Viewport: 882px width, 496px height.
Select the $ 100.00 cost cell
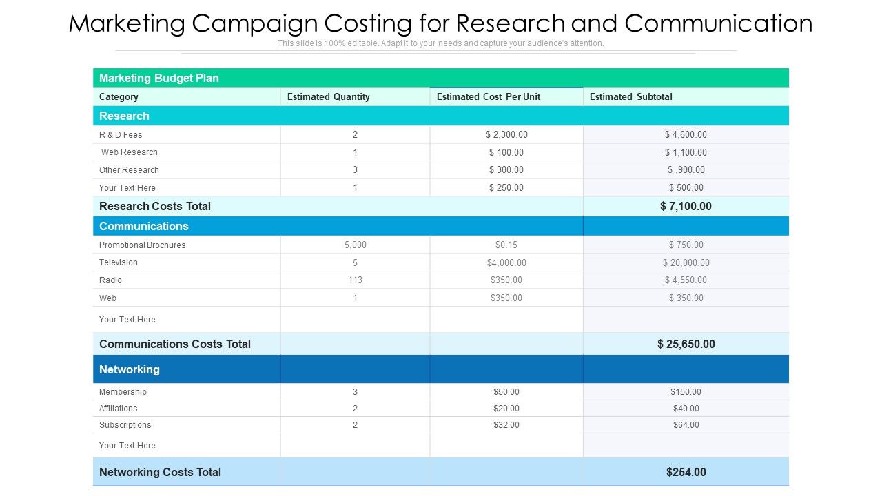click(506, 153)
